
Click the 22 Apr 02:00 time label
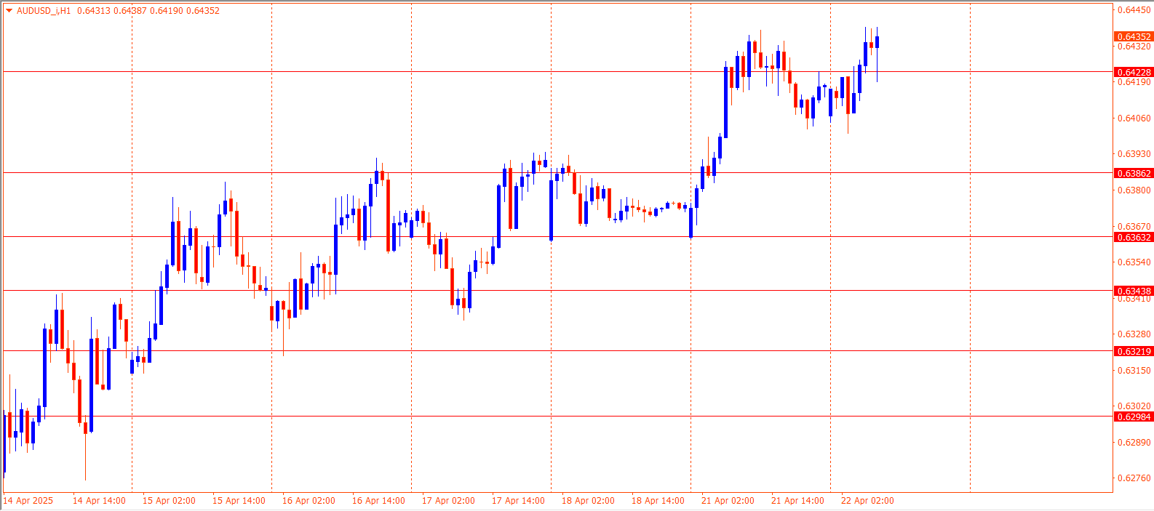[x=867, y=501]
